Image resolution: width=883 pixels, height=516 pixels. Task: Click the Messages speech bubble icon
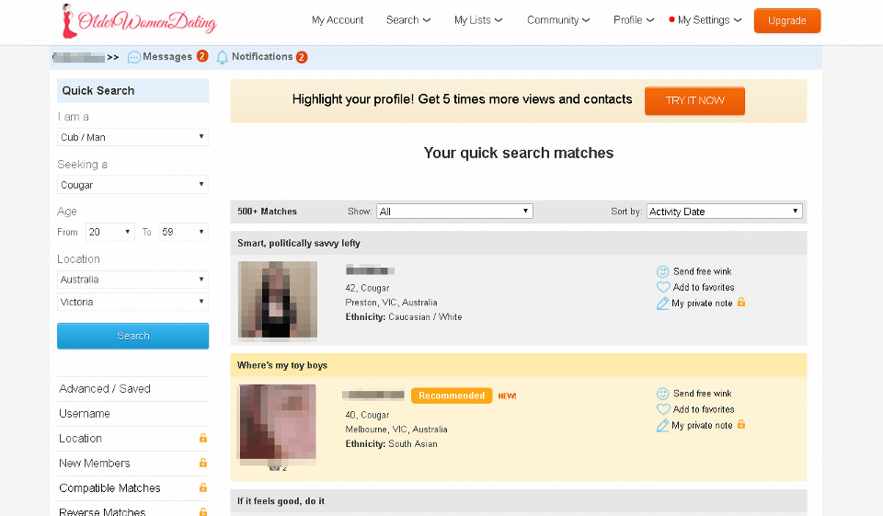pyautogui.click(x=134, y=57)
